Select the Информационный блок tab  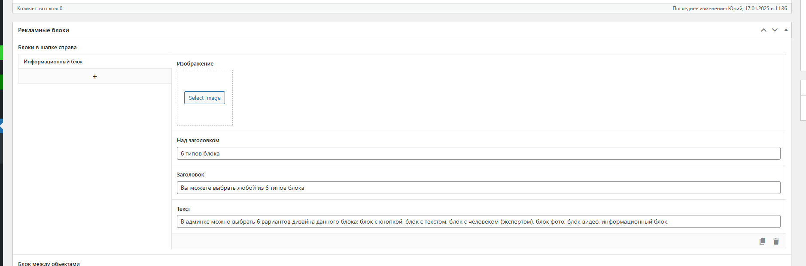pos(53,62)
